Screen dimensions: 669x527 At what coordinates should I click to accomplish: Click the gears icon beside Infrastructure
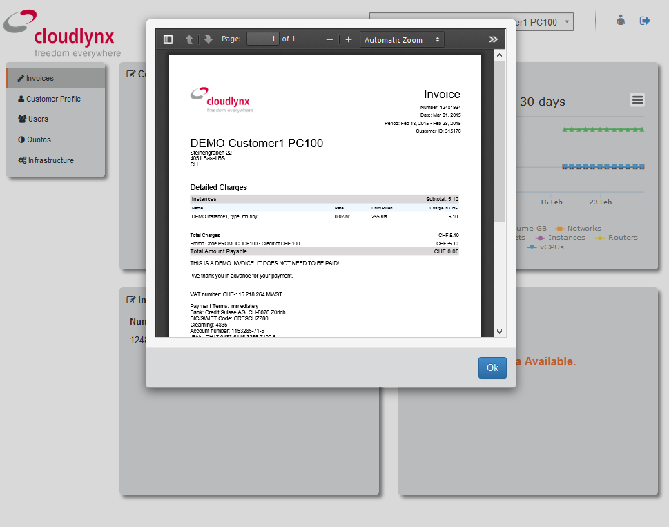click(22, 160)
